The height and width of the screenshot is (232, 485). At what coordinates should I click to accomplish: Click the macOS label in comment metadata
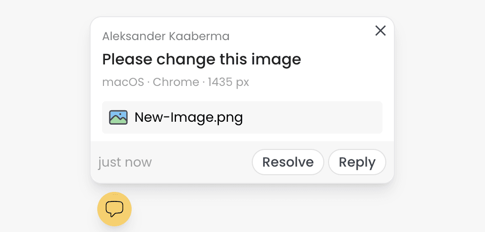pyautogui.click(x=123, y=82)
